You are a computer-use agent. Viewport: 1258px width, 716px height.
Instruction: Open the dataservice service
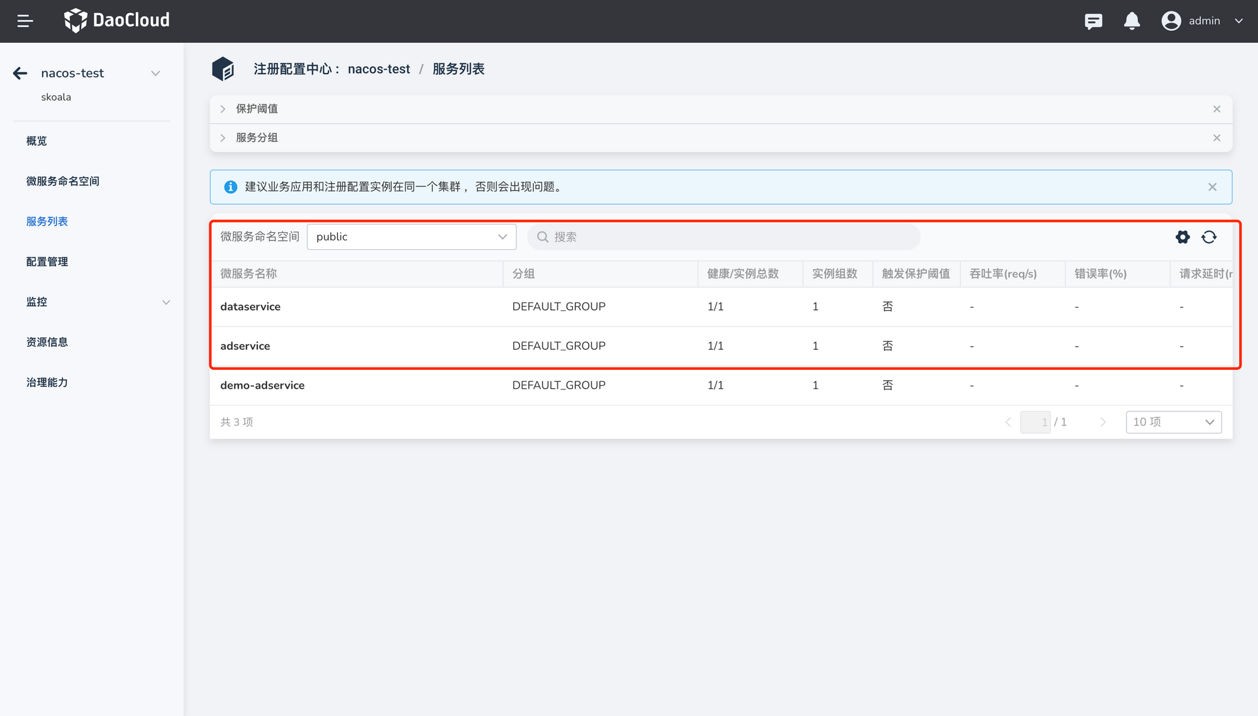[250, 306]
